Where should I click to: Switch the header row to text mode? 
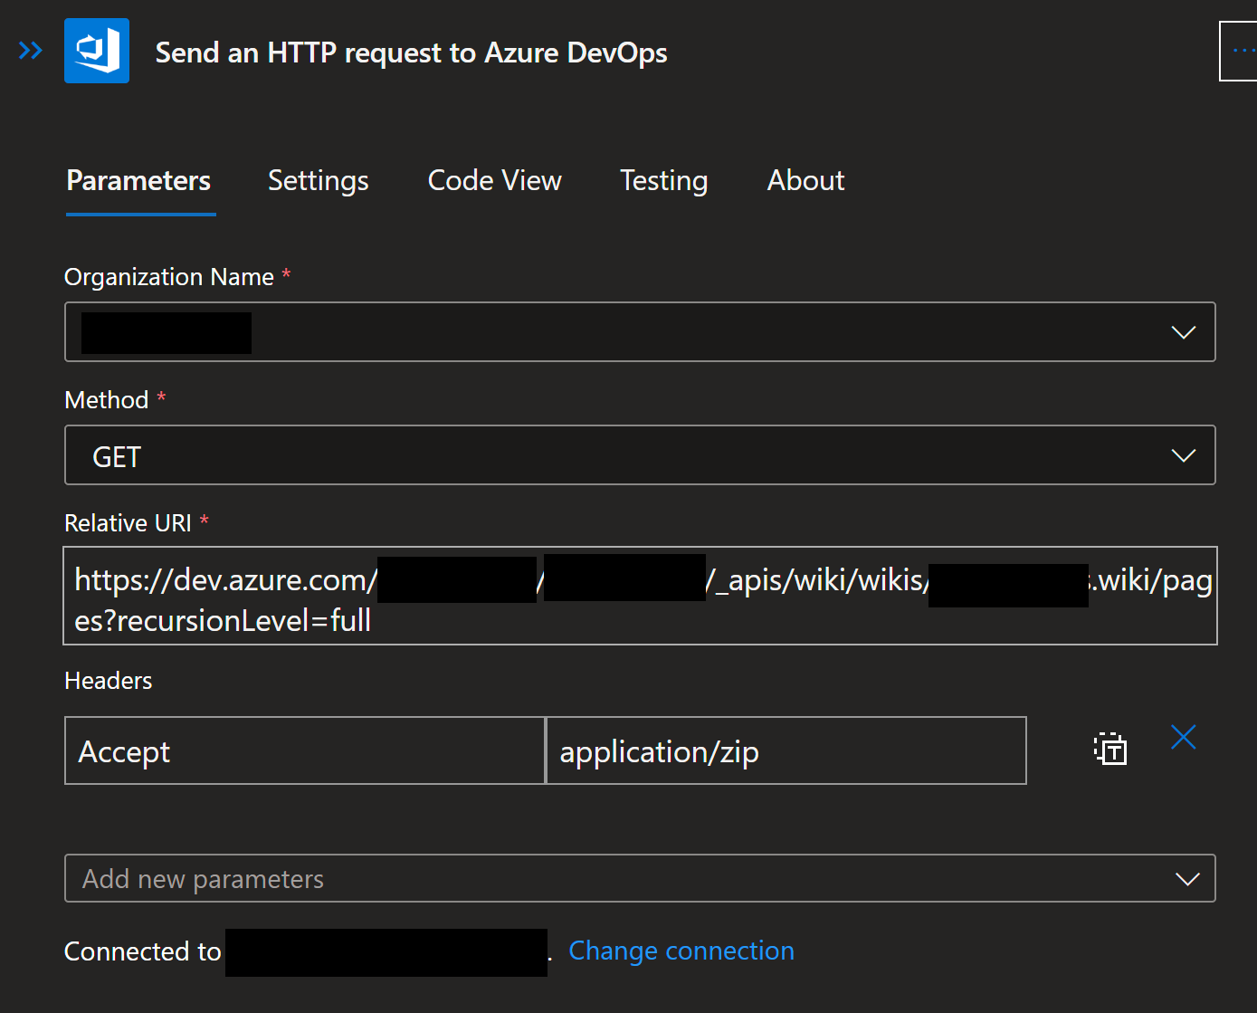(x=1110, y=750)
